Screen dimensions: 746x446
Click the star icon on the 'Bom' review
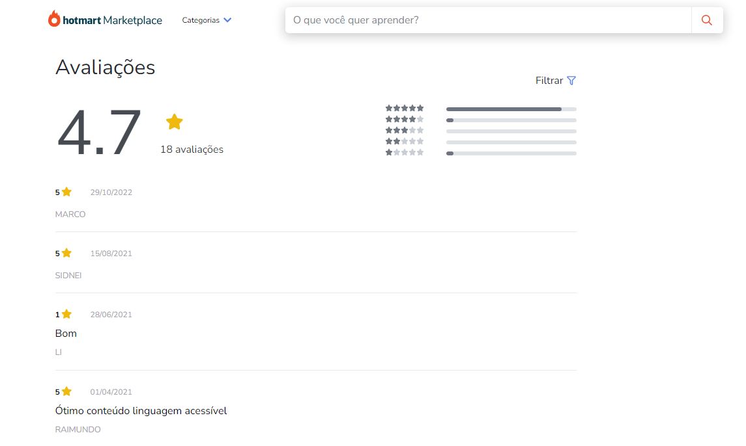pos(66,314)
